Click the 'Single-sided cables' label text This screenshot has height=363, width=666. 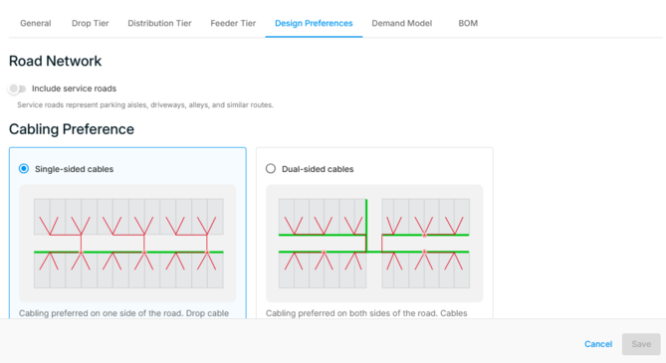[74, 169]
